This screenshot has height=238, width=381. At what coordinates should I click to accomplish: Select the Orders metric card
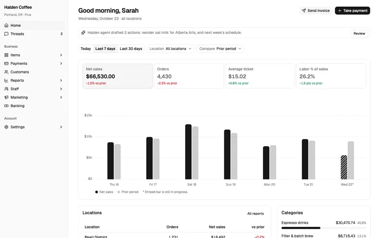click(189, 76)
